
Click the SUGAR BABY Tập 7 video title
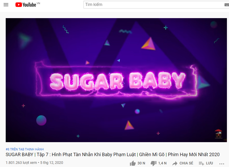[113, 155]
